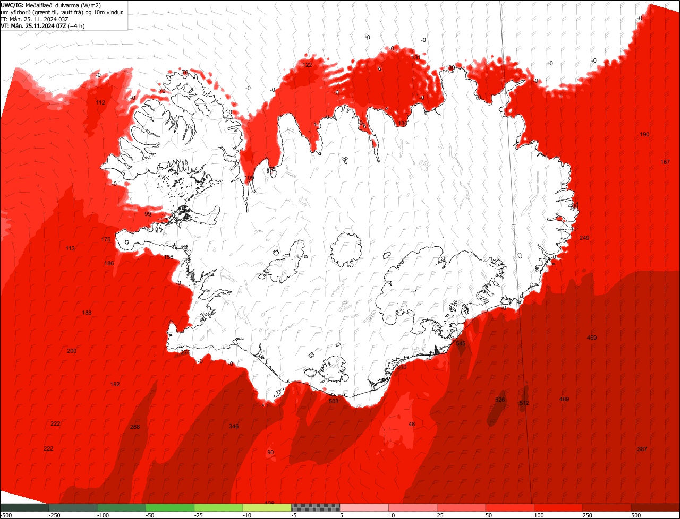Select the value 310 near the south coast
The image size is (680, 519).
[402, 367]
